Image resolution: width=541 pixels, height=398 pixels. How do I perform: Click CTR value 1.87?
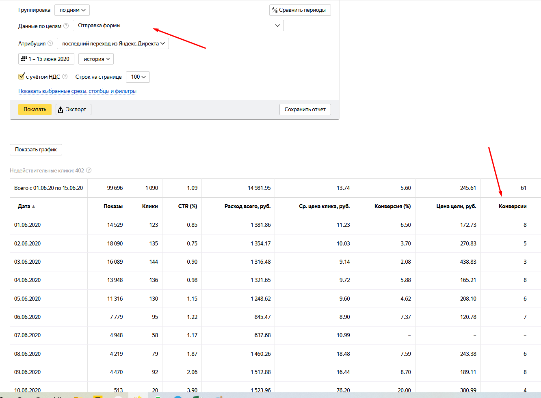pos(192,354)
